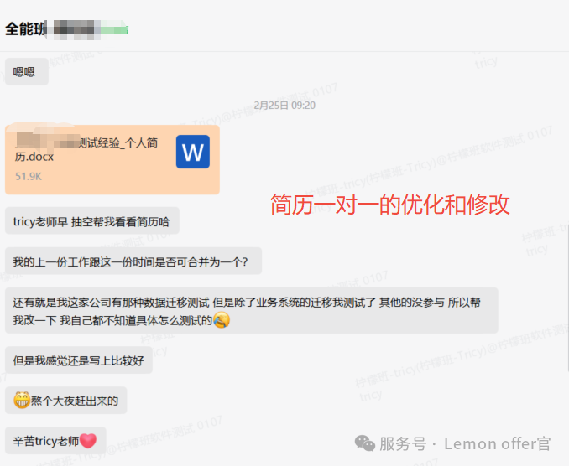
Task: Click the chat title 全能班 at top
Action: pos(25,29)
